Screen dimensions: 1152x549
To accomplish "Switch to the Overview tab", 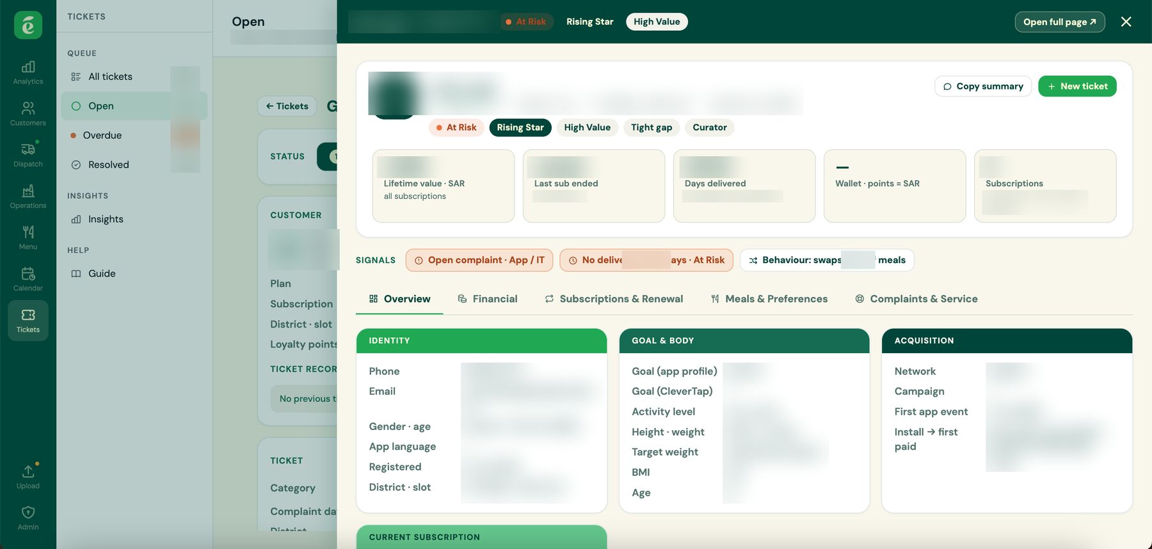I will [x=399, y=299].
